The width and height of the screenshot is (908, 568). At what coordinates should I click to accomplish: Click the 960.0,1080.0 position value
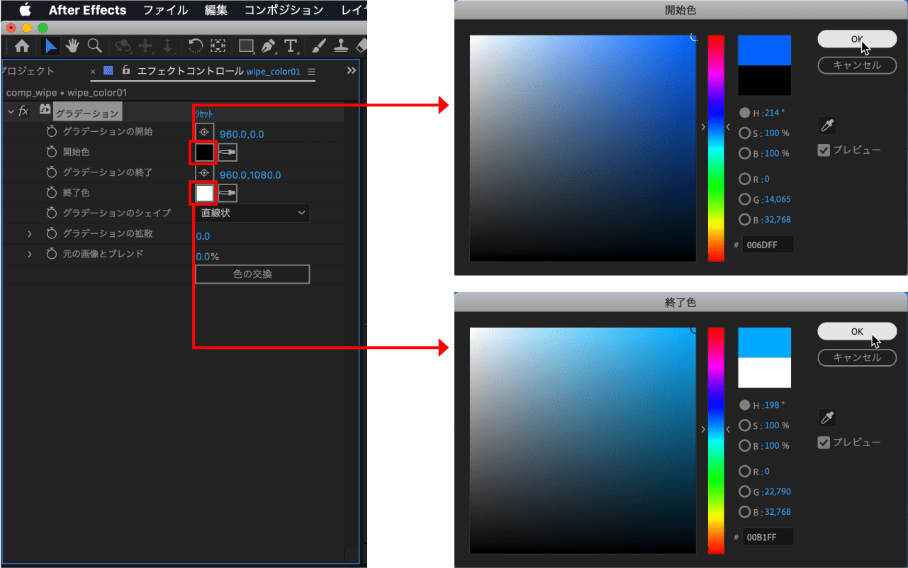pos(250,175)
